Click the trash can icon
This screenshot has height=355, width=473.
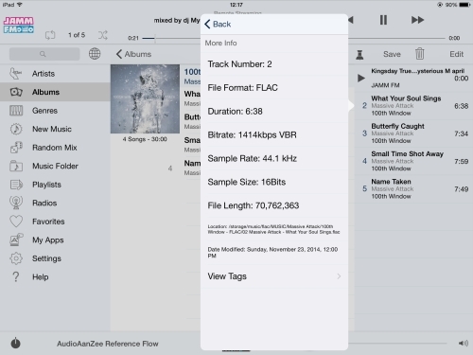(420, 54)
